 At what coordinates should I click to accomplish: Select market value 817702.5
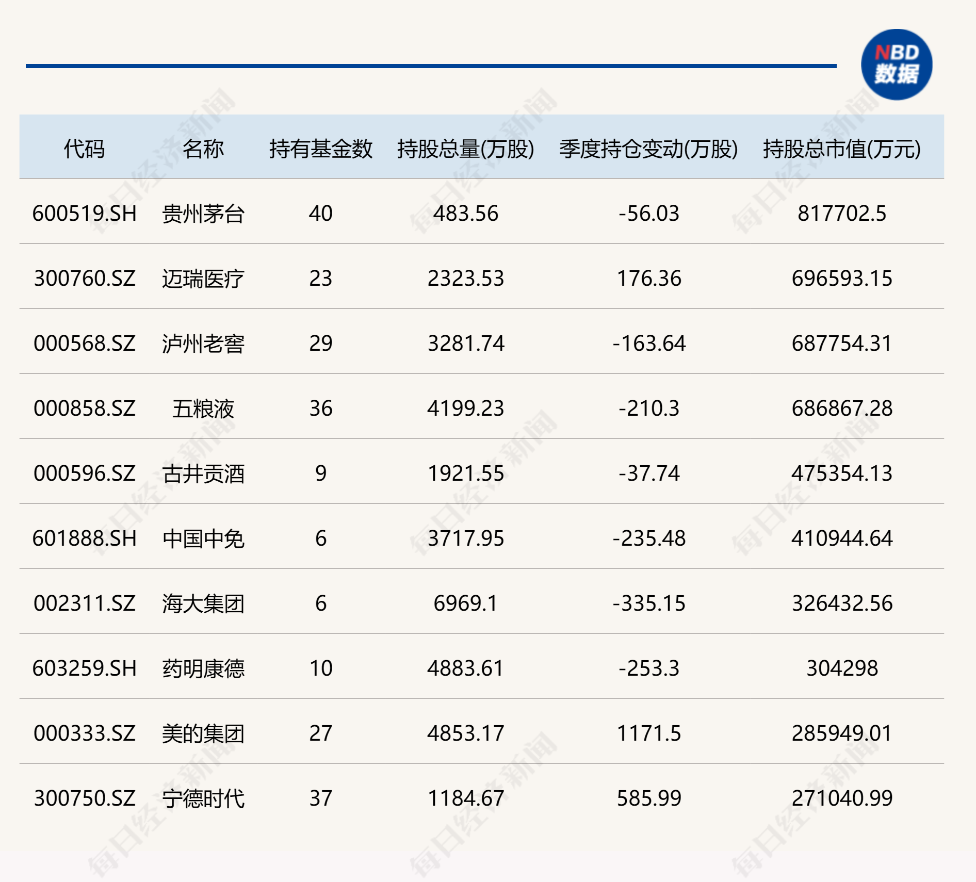point(842,214)
